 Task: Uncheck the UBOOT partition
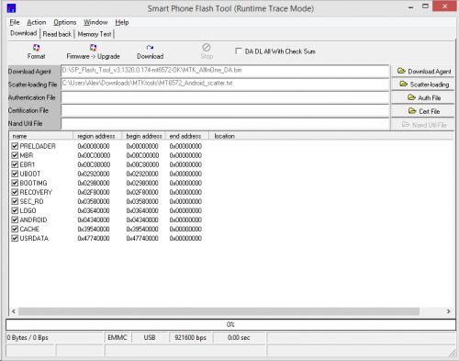[x=15, y=174]
